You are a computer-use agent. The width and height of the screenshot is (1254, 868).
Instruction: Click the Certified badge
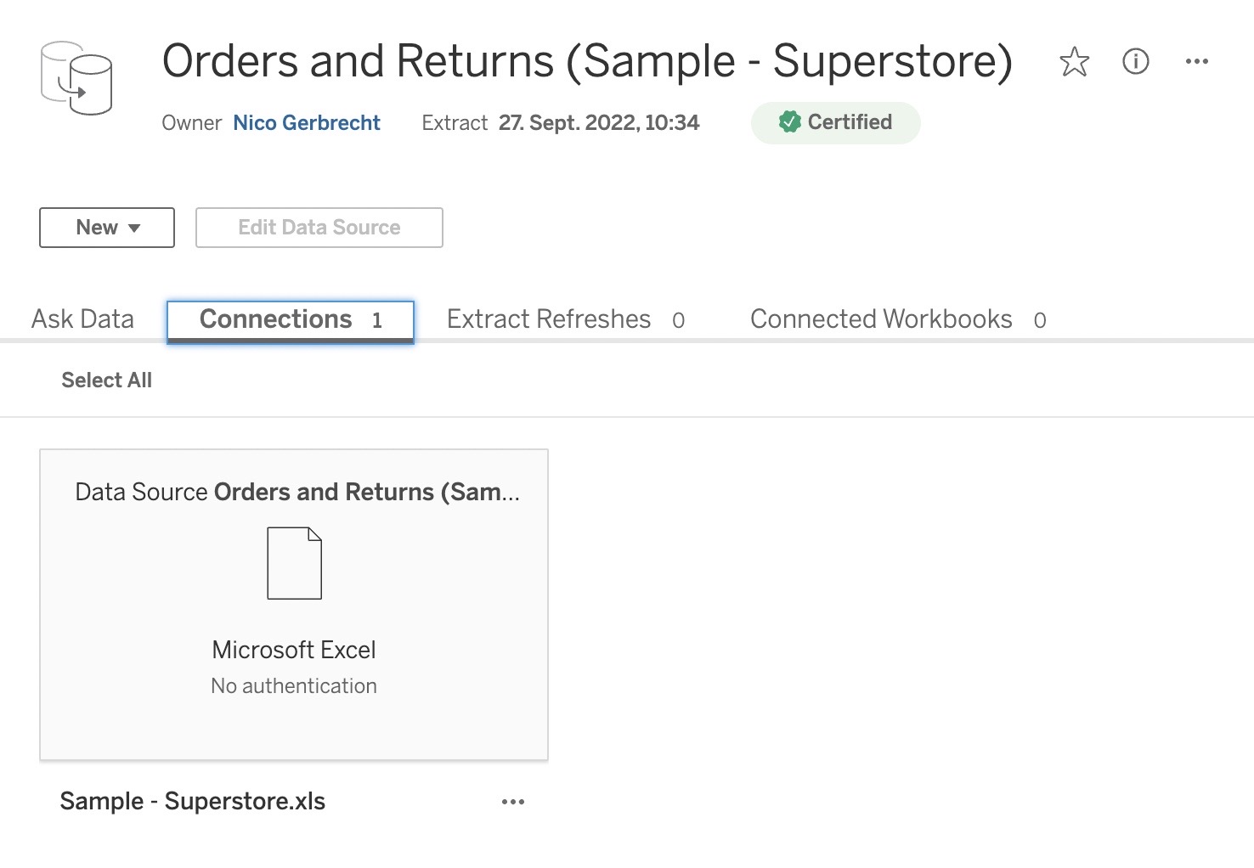pyautogui.click(x=835, y=123)
